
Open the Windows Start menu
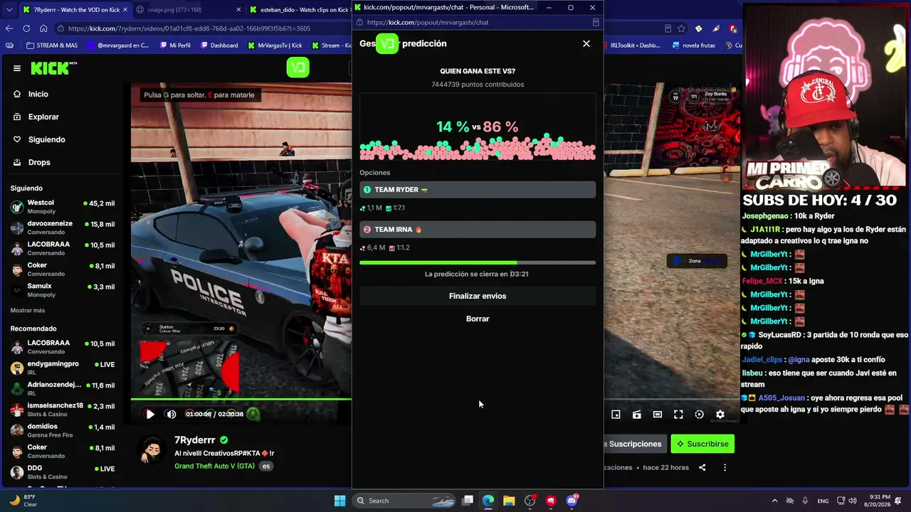pyautogui.click(x=339, y=501)
